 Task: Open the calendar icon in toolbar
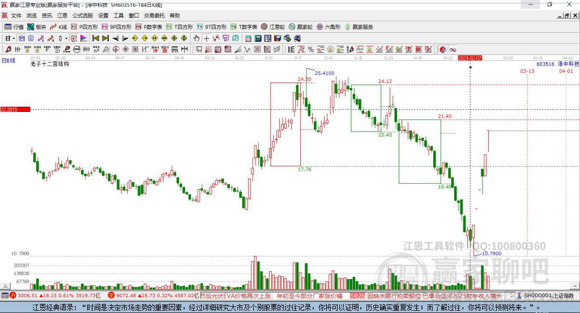coord(248,38)
